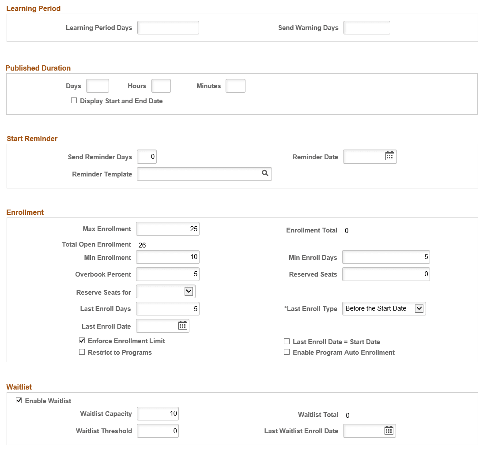Screen dimensions: 483x450
Task: Expand the Last Enroll Type dropdown
Action: 419,308
